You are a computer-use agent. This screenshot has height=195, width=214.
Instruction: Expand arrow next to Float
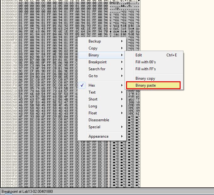122,113
